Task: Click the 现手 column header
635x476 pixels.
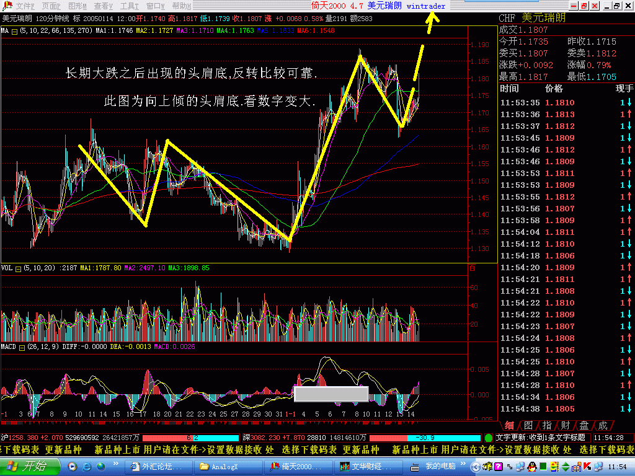Action: click(624, 89)
